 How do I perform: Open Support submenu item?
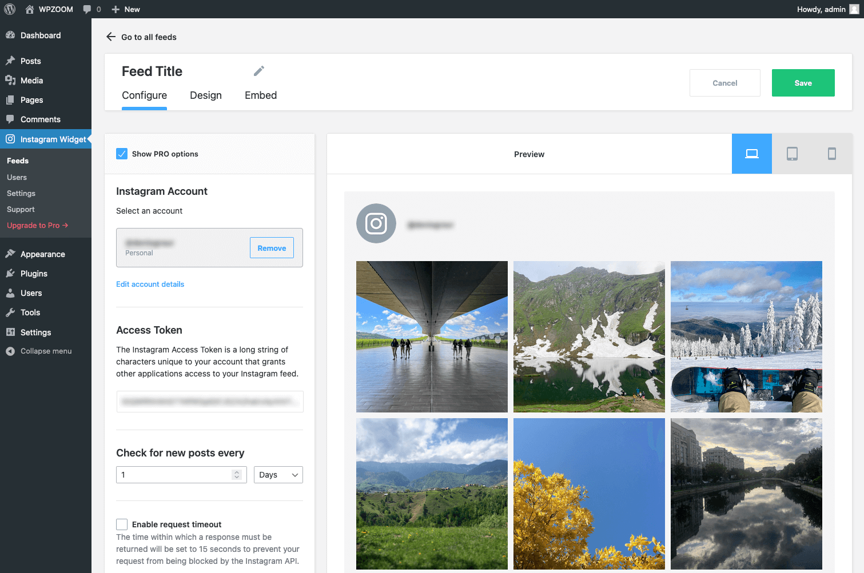21,209
